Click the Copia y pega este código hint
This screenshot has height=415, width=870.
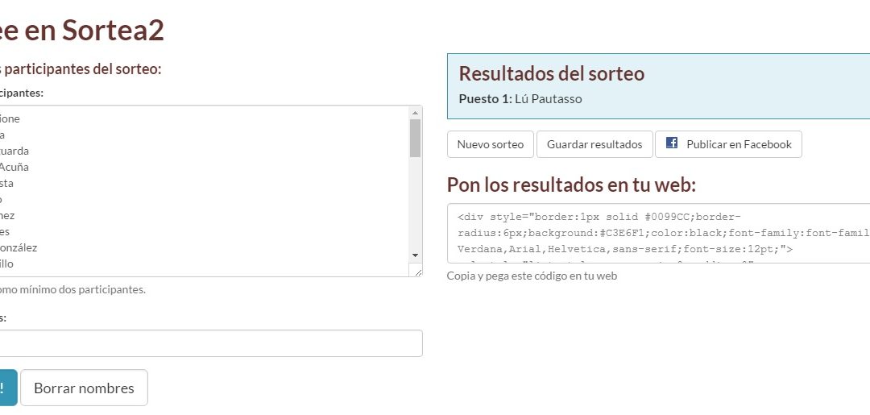click(x=532, y=276)
